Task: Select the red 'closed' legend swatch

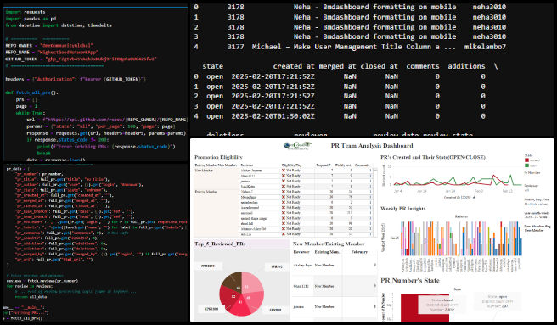Action: tap(526, 160)
